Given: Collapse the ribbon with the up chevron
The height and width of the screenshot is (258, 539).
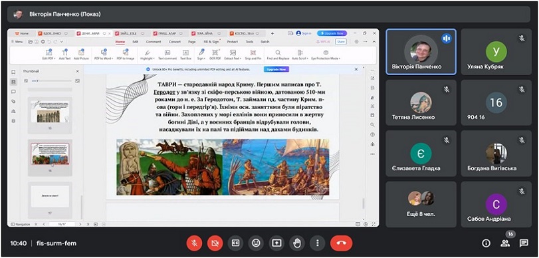Looking at the screenshot, I should [x=374, y=42].
